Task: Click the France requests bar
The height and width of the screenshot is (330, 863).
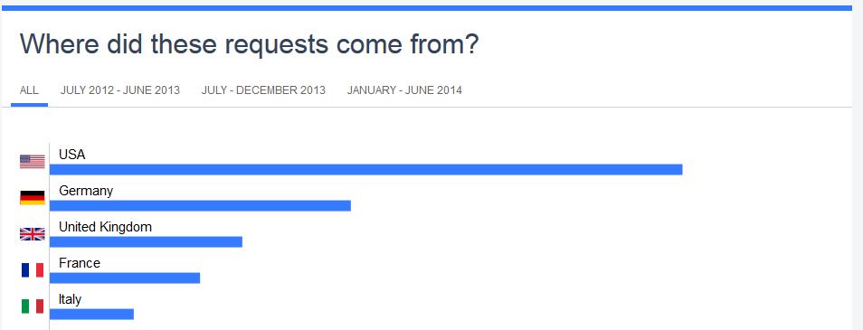Action: click(125, 278)
